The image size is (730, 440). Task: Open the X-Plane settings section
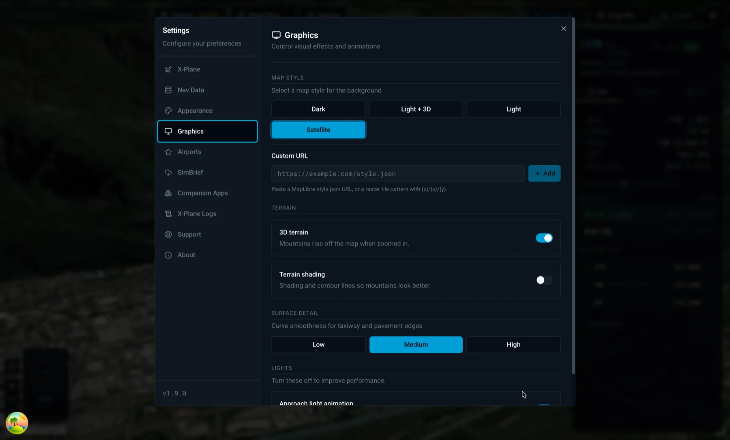coord(207,69)
